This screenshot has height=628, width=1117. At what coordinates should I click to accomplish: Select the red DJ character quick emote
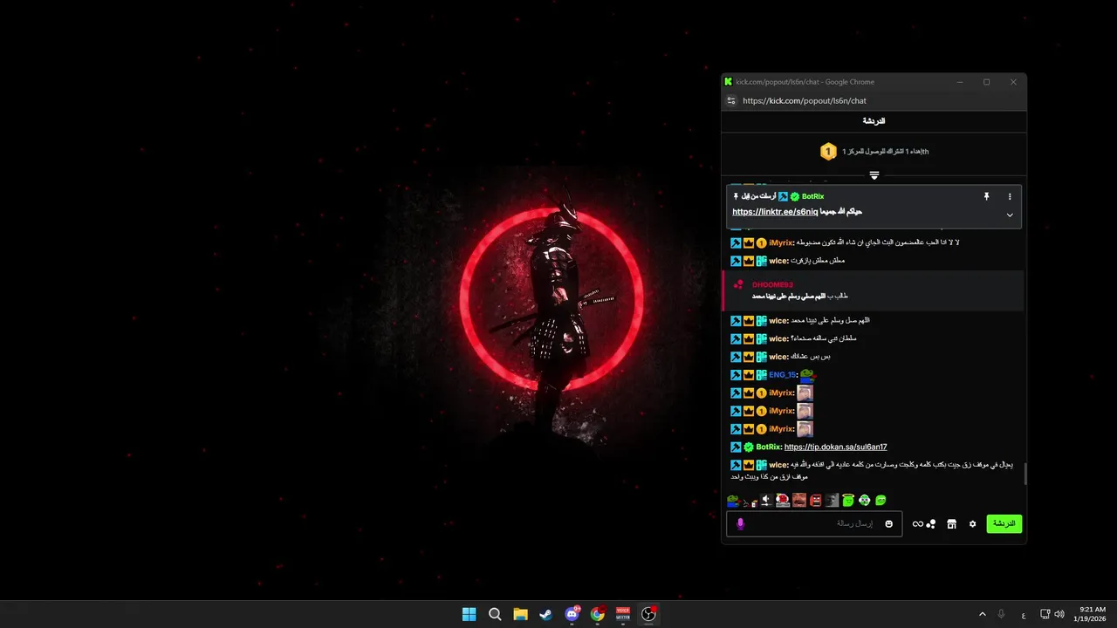[783, 501]
